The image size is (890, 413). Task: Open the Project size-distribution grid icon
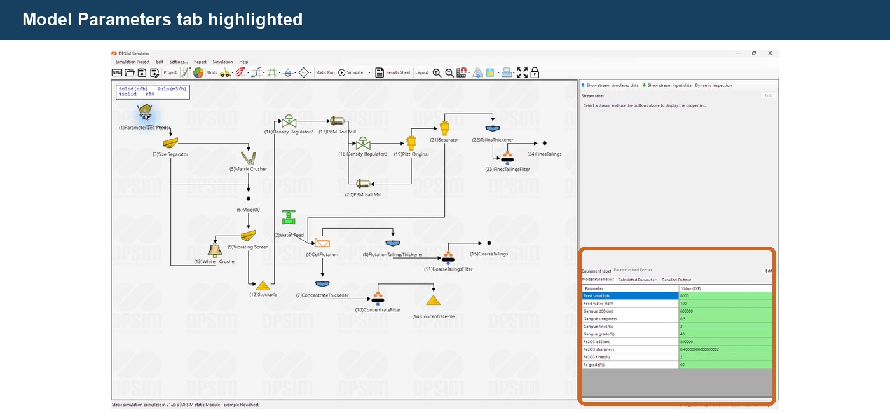[x=186, y=72]
